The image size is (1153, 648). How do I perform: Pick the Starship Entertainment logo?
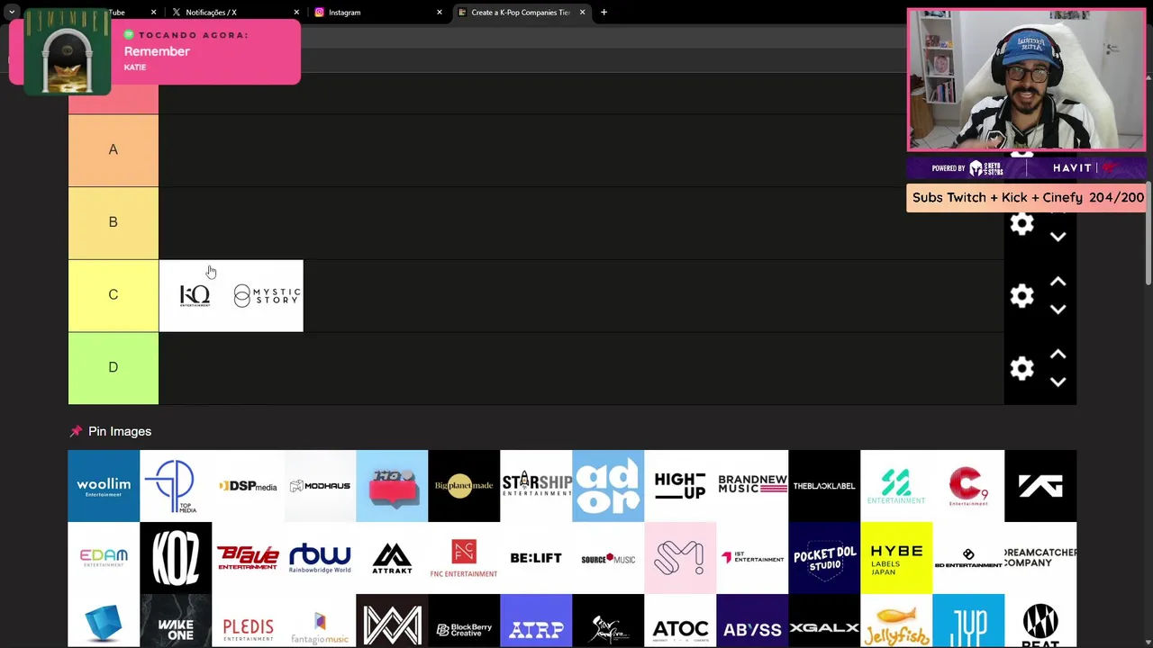[536, 486]
